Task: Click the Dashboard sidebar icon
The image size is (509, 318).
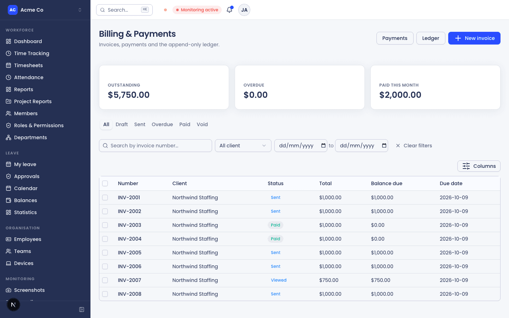Action: click(8, 41)
